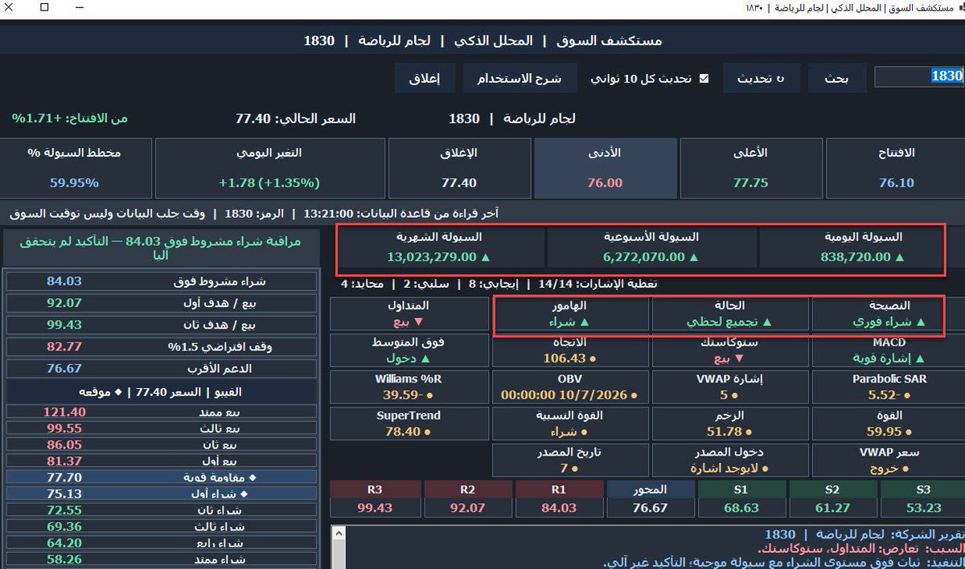Click the شراء ممتد row showing 58.26
965x569 pixels.
point(162,559)
